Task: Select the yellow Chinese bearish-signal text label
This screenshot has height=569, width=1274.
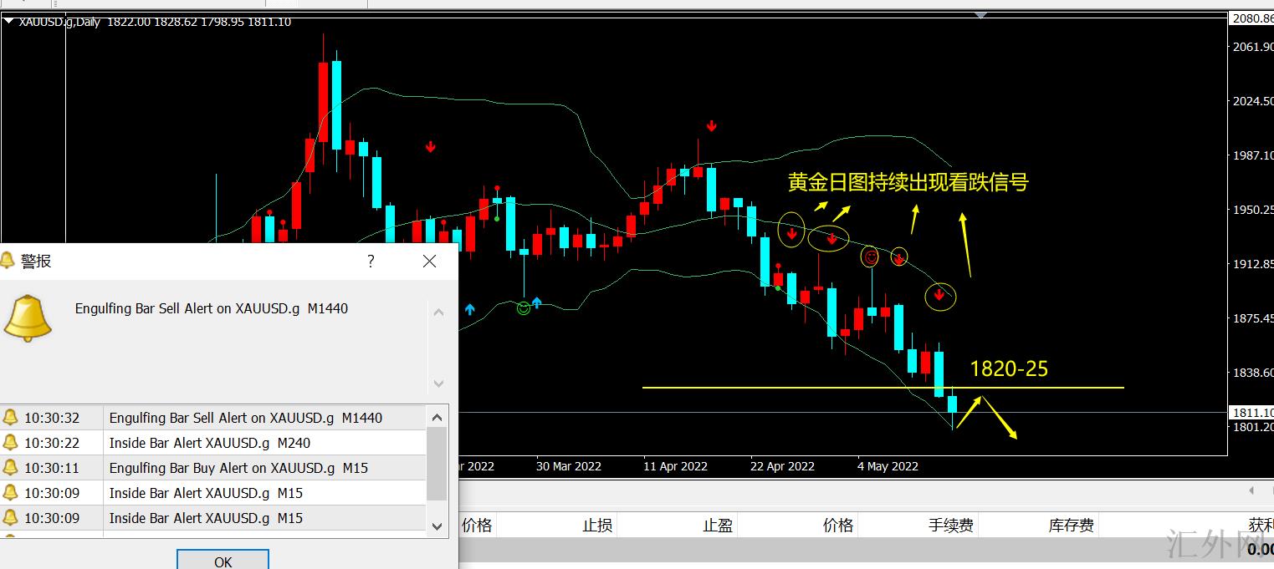Action: (908, 182)
